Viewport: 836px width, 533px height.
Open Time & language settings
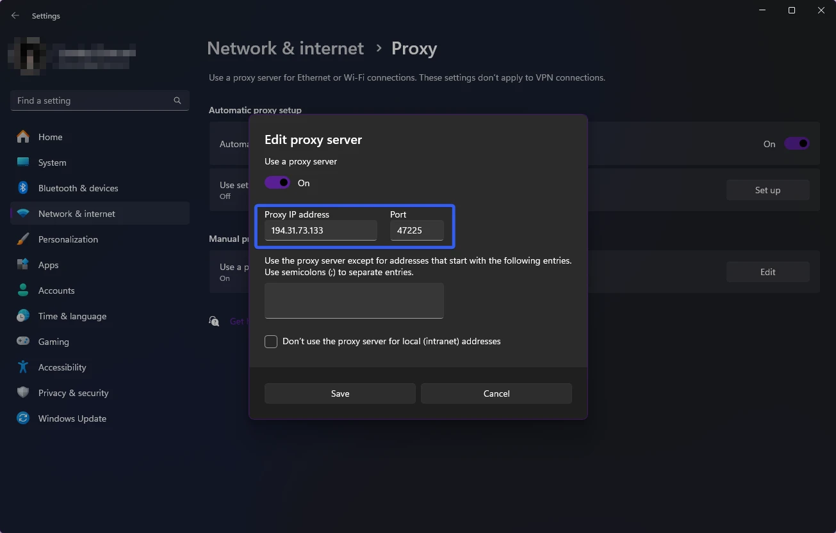click(72, 316)
